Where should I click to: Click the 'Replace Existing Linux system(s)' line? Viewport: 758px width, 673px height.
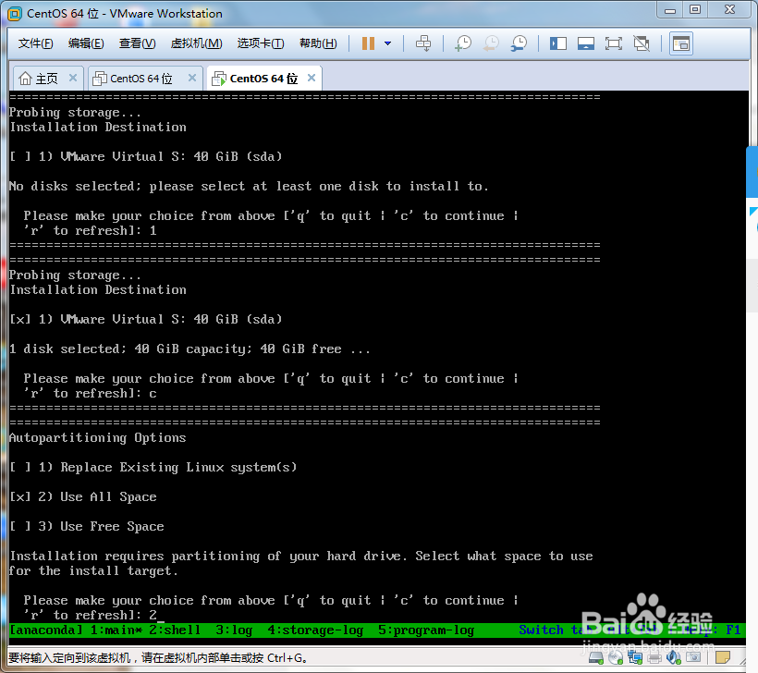pyautogui.click(x=153, y=468)
